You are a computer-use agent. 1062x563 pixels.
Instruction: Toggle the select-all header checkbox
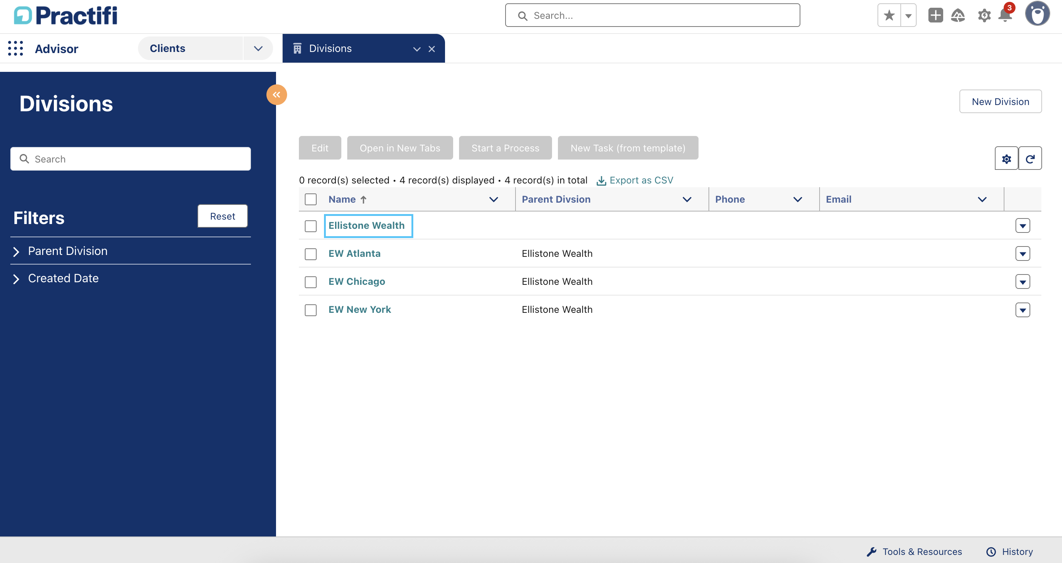[x=310, y=199]
